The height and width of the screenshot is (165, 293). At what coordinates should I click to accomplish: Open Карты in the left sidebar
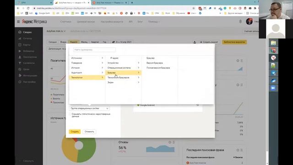pyautogui.click(x=27, y=45)
